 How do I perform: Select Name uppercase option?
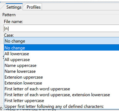click(62, 65)
